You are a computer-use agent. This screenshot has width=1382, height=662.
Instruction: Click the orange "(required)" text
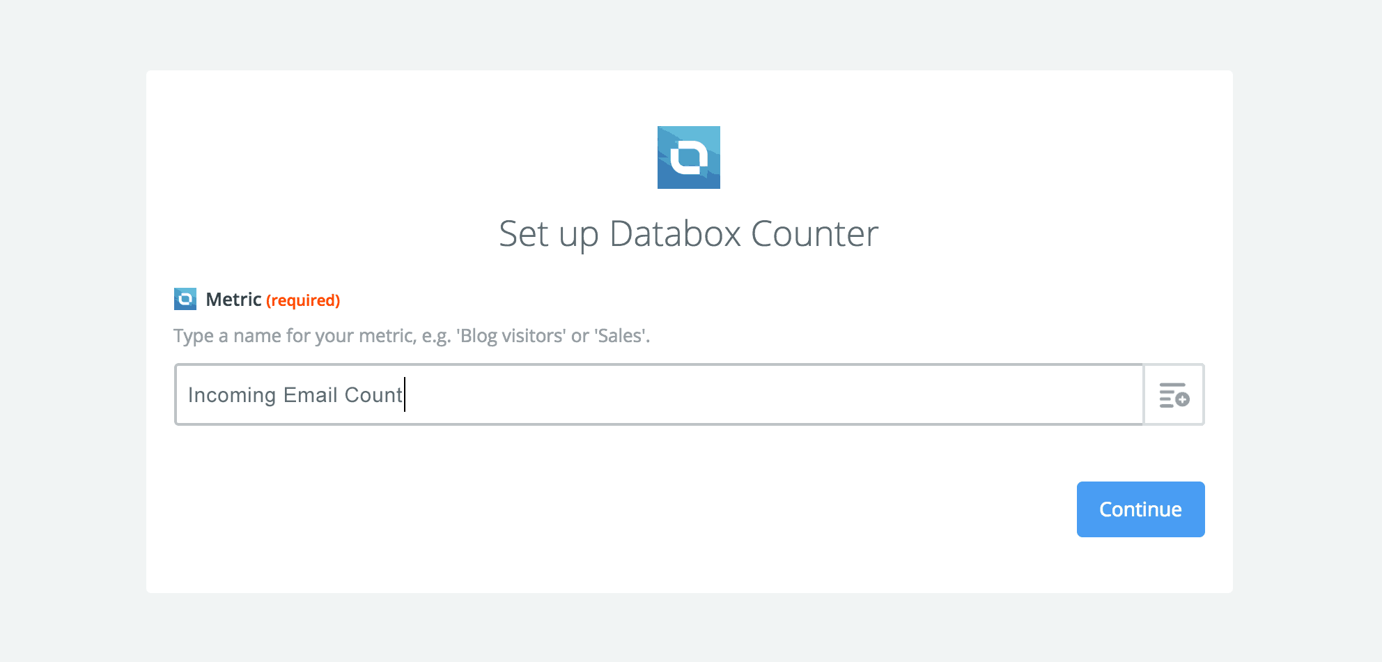click(303, 300)
